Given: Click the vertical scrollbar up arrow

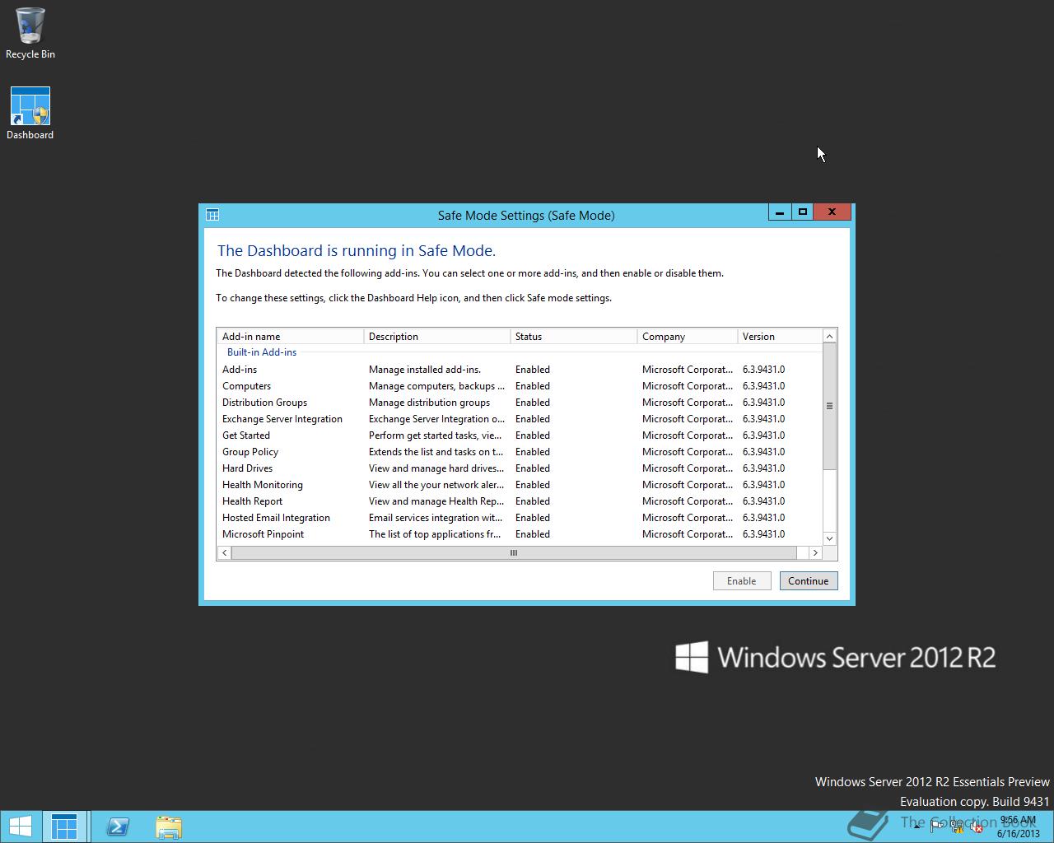Looking at the screenshot, I should click(829, 336).
